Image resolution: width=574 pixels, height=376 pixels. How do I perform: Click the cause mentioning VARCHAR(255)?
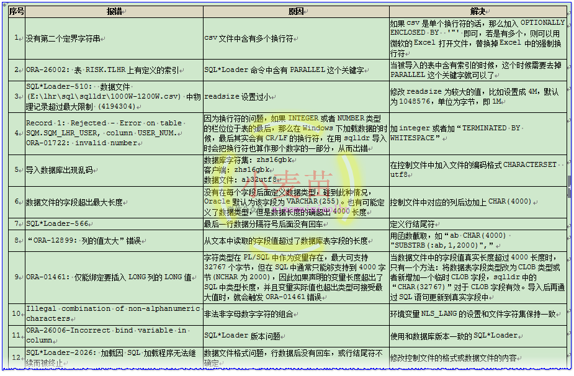[296, 202]
